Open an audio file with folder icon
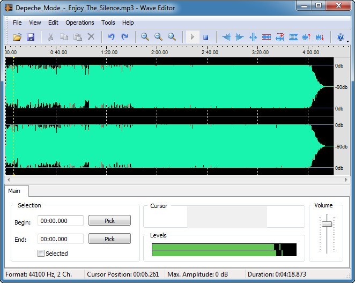The image size is (355, 283). click(x=17, y=37)
